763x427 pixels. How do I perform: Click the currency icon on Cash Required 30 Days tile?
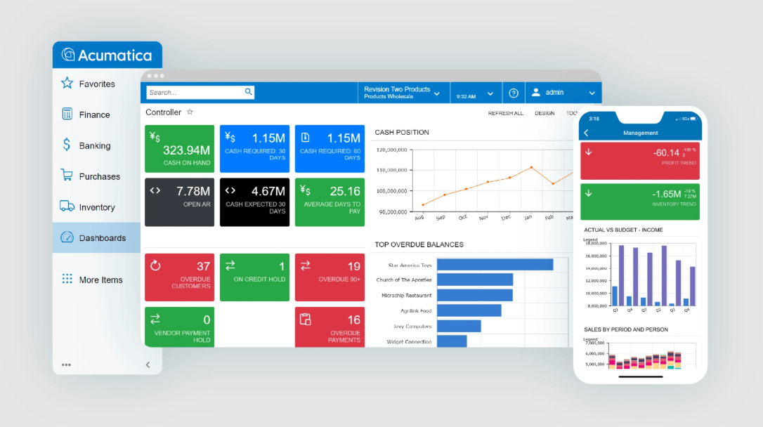click(x=230, y=137)
